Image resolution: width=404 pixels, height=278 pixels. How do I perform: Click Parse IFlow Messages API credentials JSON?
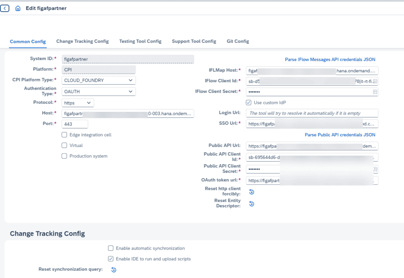(x=330, y=60)
